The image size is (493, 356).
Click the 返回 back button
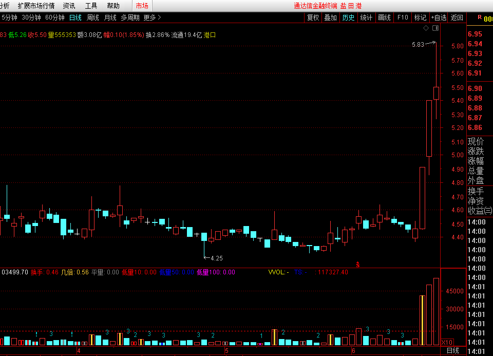coord(457,17)
